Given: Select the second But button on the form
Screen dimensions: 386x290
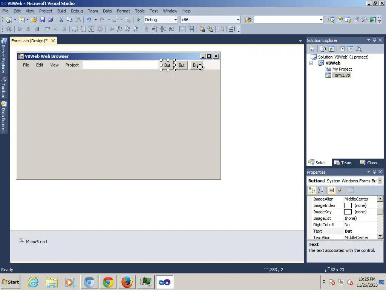Looking at the screenshot, I should click(x=181, y=65).
